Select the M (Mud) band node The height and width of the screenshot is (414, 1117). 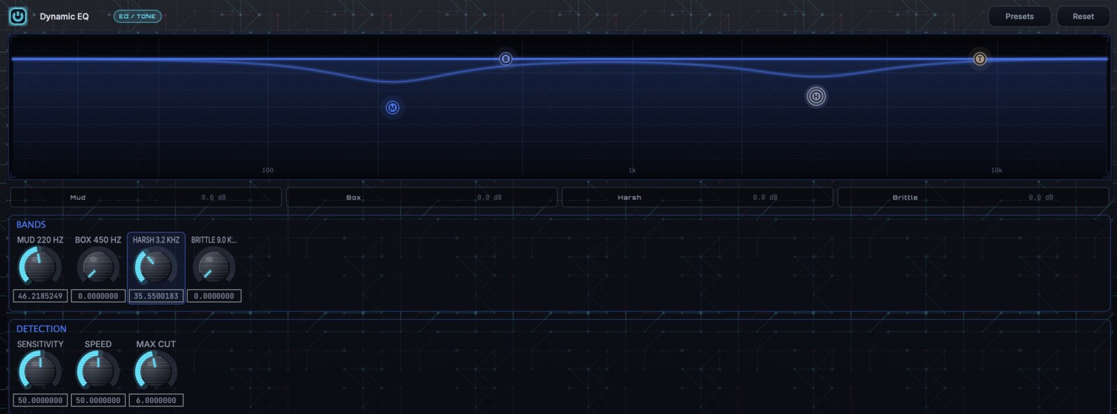(392, 107)
